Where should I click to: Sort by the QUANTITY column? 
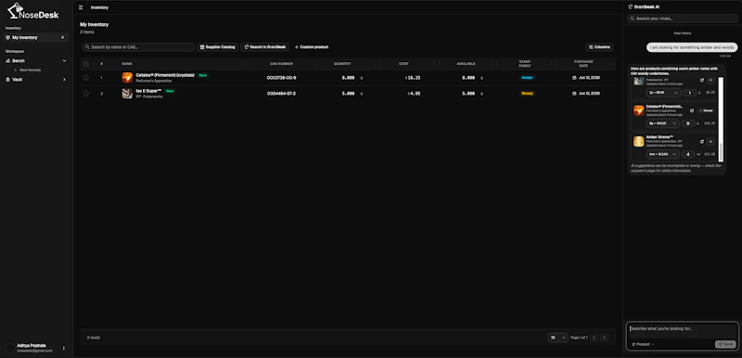[x=342, y=64]
